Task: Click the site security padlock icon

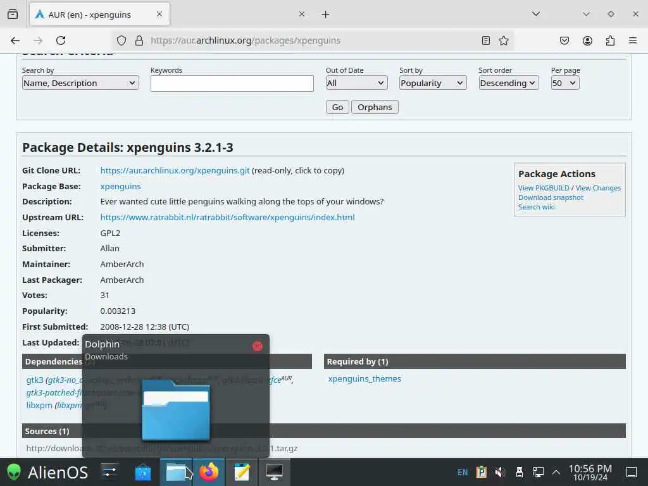Action: point(139,40)
